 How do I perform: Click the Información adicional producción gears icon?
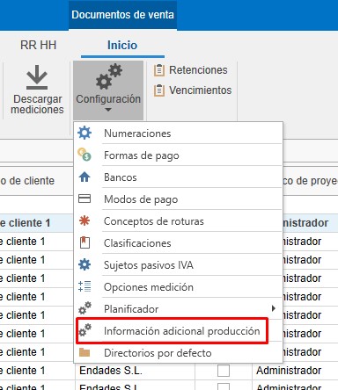click(85, 330)
